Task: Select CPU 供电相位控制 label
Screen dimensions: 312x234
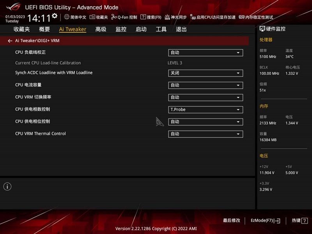Action: coord(33,121)
